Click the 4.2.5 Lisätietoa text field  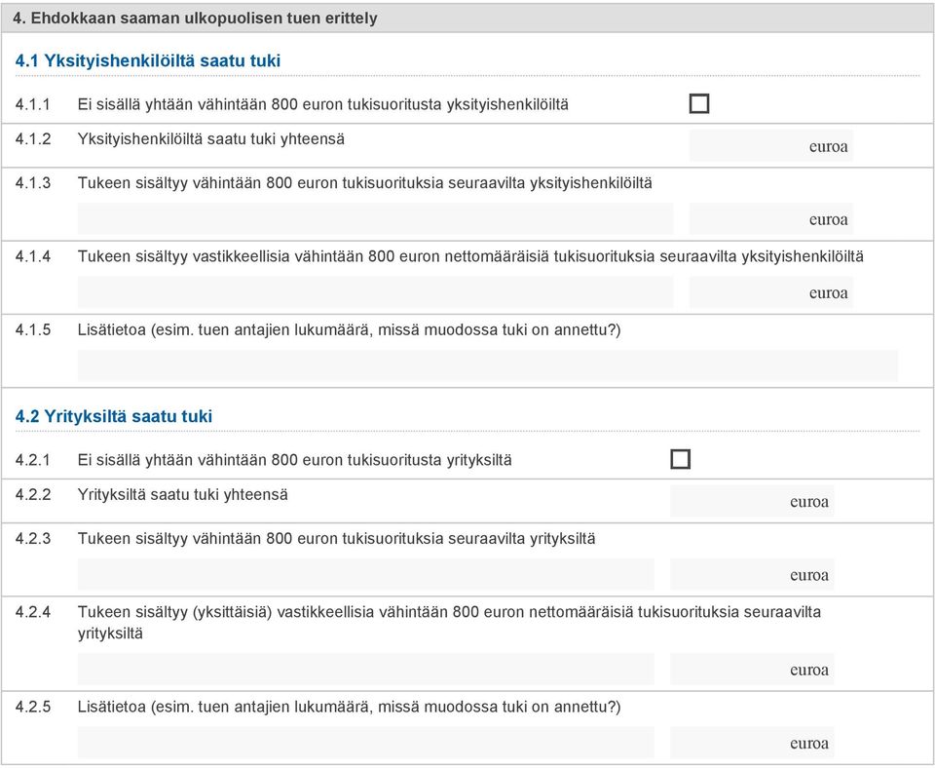365,743
